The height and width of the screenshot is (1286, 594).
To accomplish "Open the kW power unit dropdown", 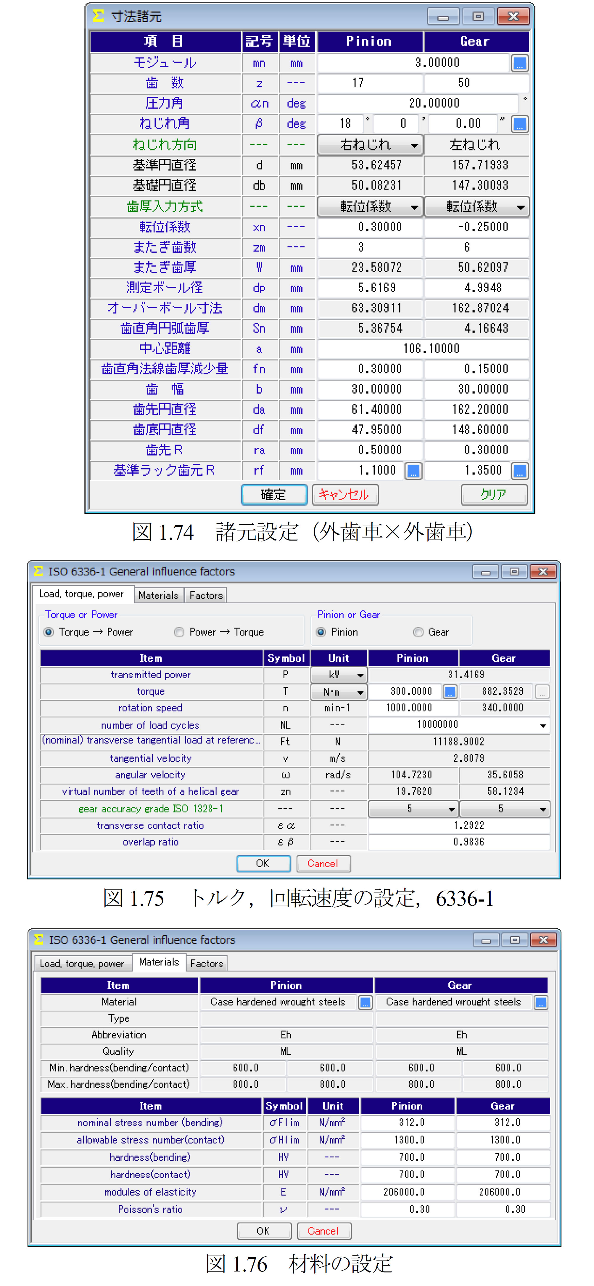I will click(339, 675).
